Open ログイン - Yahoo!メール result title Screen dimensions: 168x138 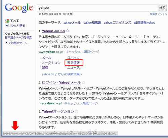61,82
